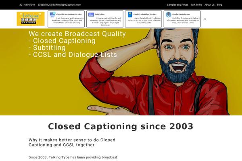The image size is (242, 161).
Task: Click the talkToUs@TalkingTypeCaptions.com email link
Action: pos(61,4)
